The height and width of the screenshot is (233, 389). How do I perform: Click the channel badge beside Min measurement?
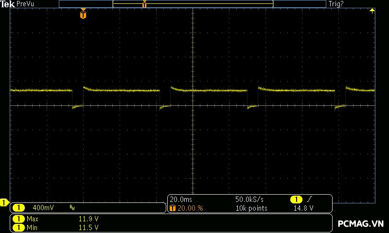pyautogui.click(x=18, y=227)
